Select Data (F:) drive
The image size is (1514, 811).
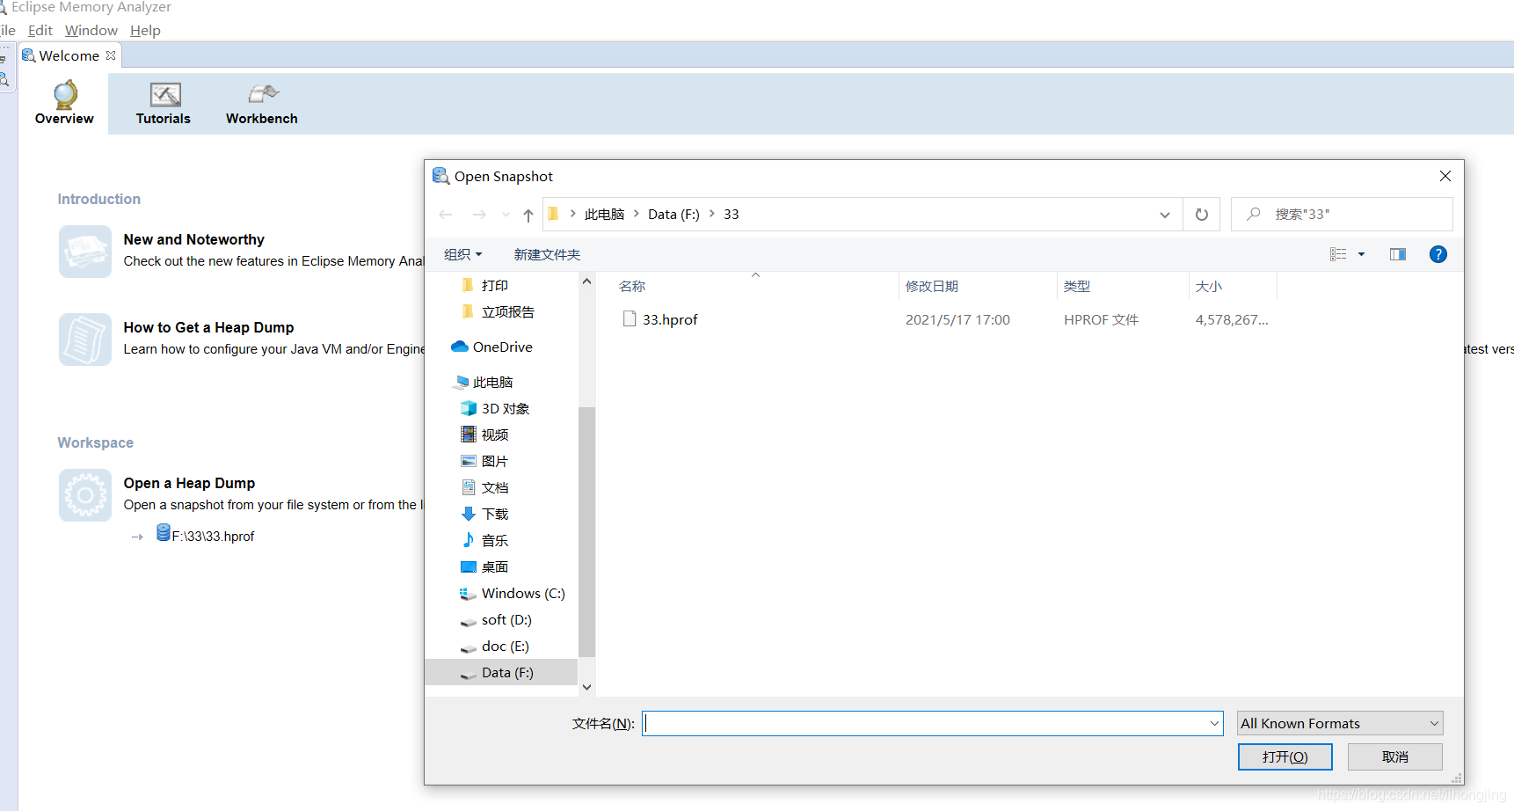(501, 672)
